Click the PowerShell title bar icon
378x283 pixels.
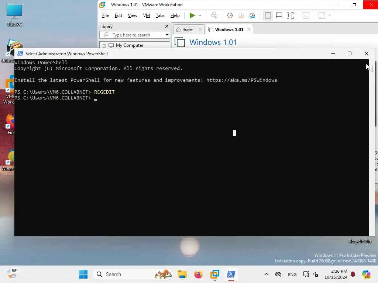[x=20, y=54]
